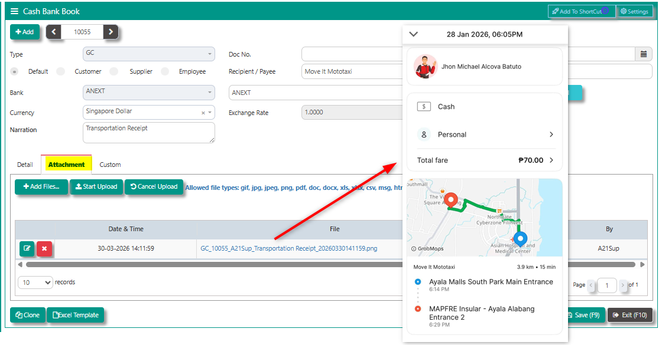The image size is (662, 345).
Task: Click the horizontal scrollbar of attachment table
Action: coord(330,265)
